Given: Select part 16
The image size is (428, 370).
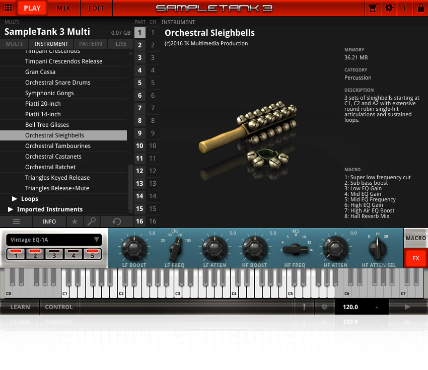Looking at the screenshot, I should pyautogui.click(x=139, y=221).
